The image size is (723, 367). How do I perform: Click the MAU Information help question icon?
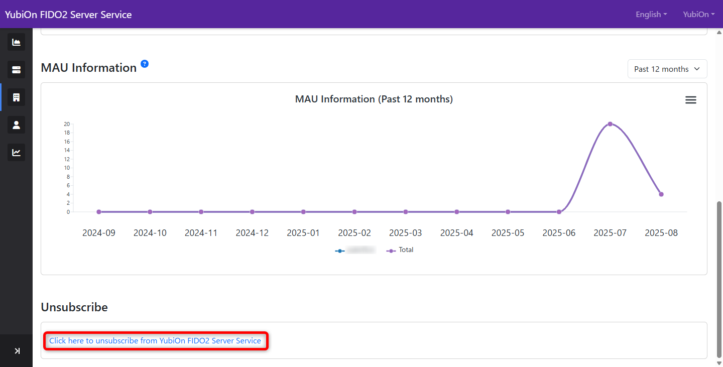[145, 64]
